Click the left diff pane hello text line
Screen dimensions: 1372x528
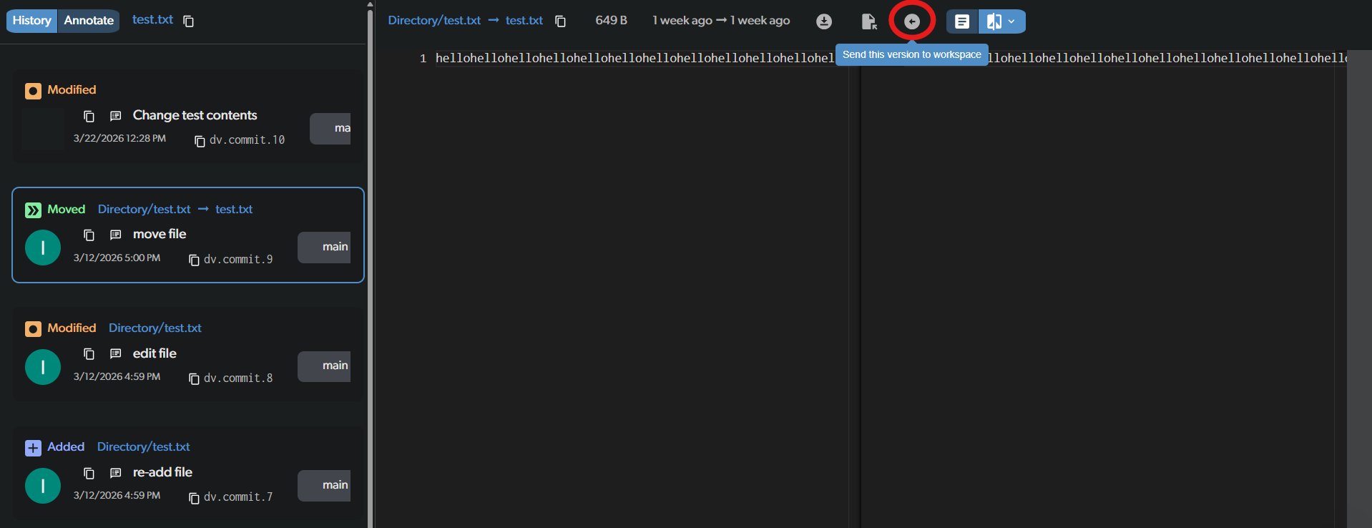click(x=635, y=58)
